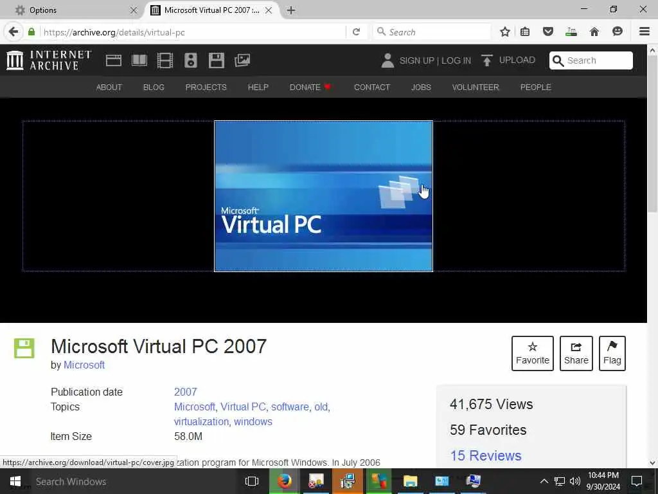This screenshot has height=494, width=658.
Task: Open the Firefox hamburger menu
Action: [645, 32]
